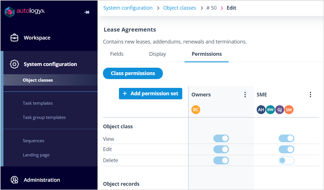This screenshot has width=324, height=190.
Task: Click the Workspace briefcase icon
Action: pyautogui.click(x=14, y=38)
